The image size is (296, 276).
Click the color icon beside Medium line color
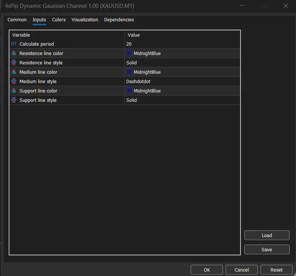14,72
